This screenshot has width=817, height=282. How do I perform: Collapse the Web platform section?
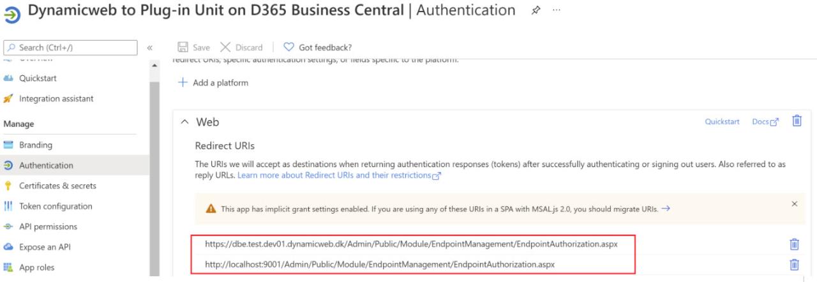[185, 122]
